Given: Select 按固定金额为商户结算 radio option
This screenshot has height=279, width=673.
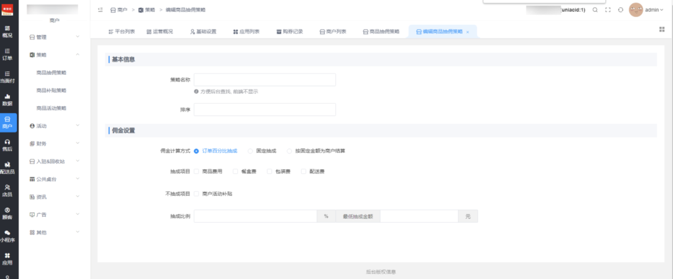Looking at the screenshot, I should 289,151.
